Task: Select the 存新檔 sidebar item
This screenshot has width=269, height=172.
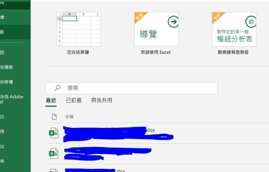Action: coord(15,82)
